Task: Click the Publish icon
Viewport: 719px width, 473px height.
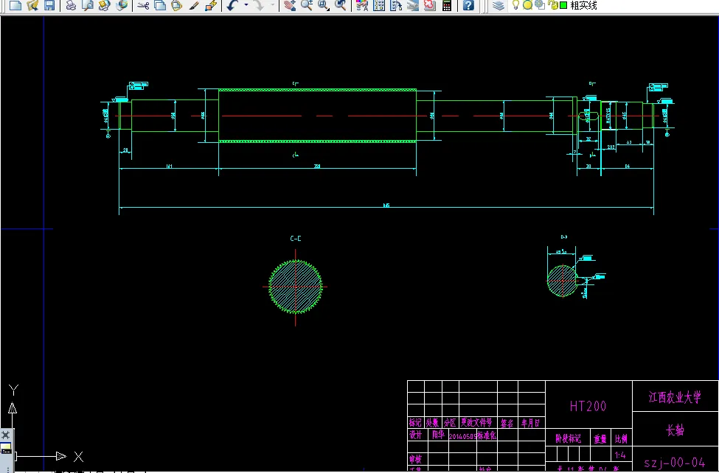Action: click(105, 5)
